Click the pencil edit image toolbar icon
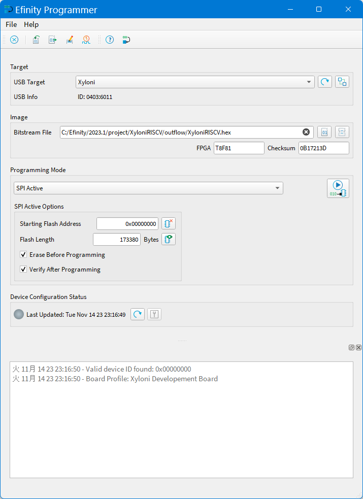363x499 pixels. [70, 40]
